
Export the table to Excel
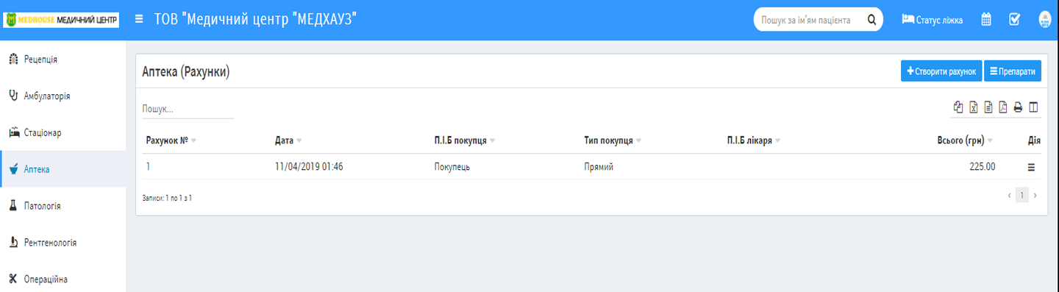coord(974,107)
